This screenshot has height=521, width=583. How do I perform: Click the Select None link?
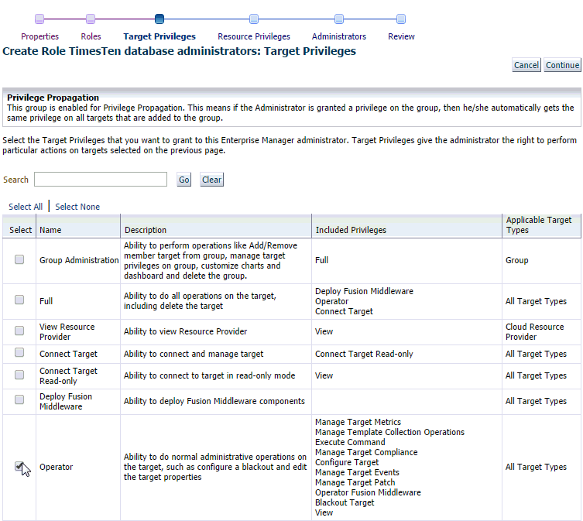tap(77, 207)
